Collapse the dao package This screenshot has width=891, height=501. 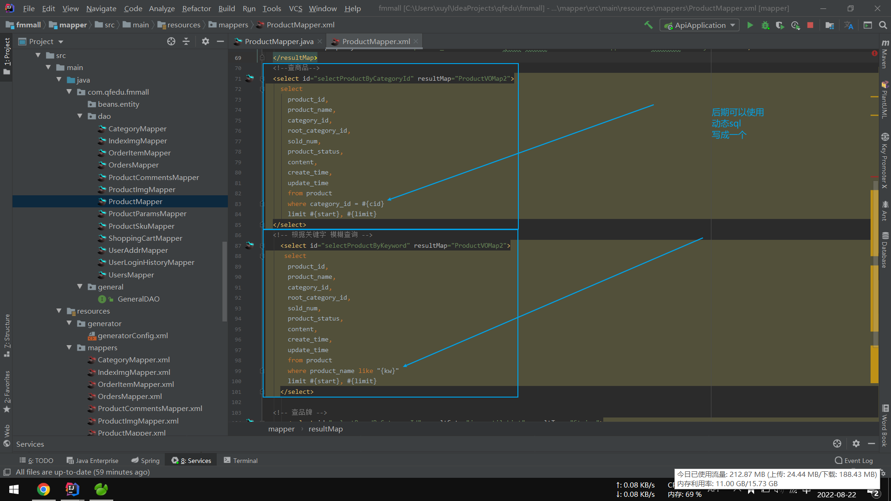(80, 116)
